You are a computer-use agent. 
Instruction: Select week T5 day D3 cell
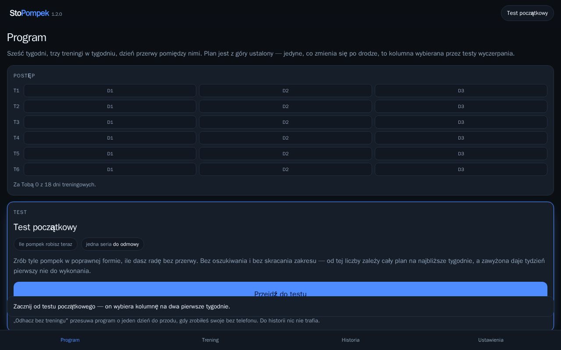pos(461,154)
